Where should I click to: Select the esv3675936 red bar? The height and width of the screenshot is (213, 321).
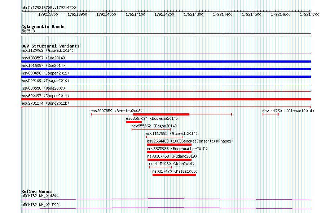pyautogui.click(x=169, y=152)
